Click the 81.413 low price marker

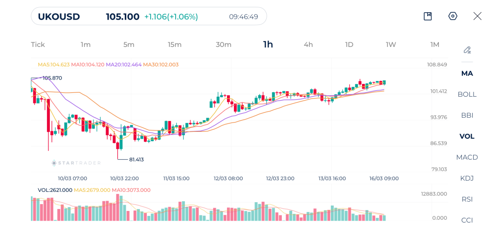(136, 159)
